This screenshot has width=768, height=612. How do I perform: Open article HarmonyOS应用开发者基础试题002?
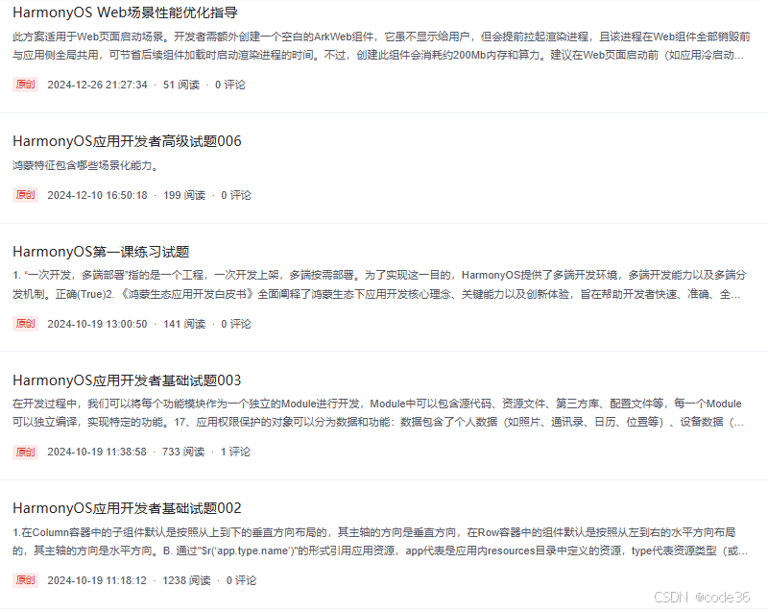(127, 508)
